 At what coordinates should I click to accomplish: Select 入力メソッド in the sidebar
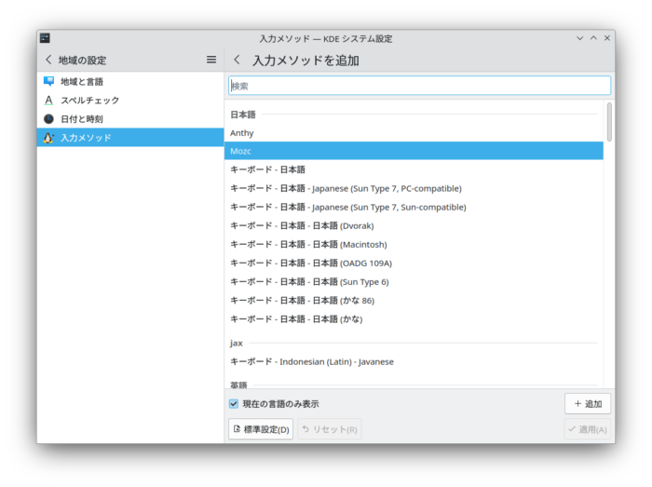[x=130, y=138]
